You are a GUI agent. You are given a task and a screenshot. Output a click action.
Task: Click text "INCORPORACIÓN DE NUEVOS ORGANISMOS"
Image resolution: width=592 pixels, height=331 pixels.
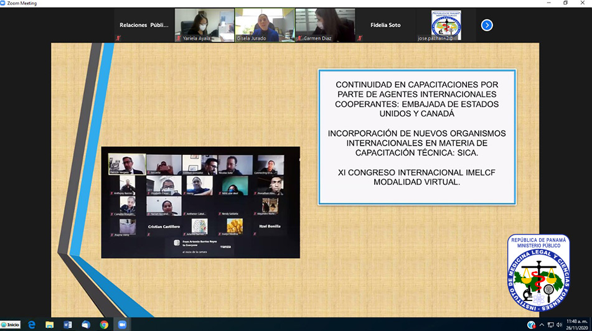click(x=417, y=133)
